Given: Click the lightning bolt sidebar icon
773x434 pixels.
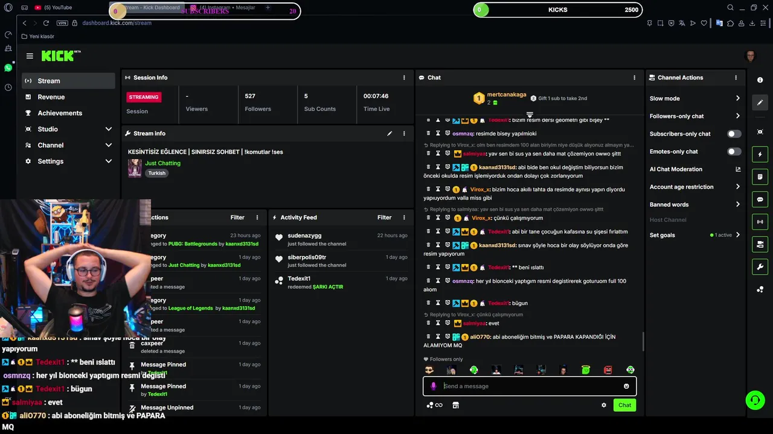Looking at the screenshot, I should pyautogui.click(x=760, y=154).
